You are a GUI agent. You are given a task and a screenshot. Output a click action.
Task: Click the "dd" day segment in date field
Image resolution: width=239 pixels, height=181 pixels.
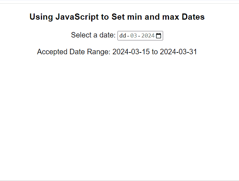point(123,36)
